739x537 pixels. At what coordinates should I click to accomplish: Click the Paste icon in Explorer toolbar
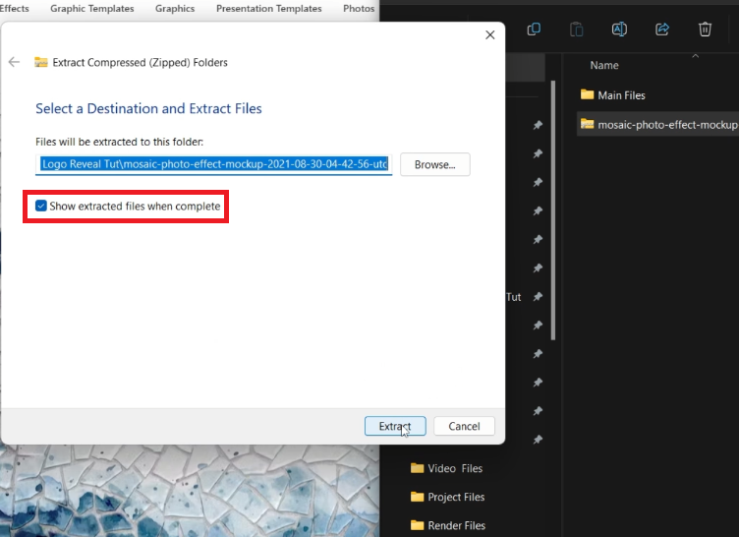577,30
